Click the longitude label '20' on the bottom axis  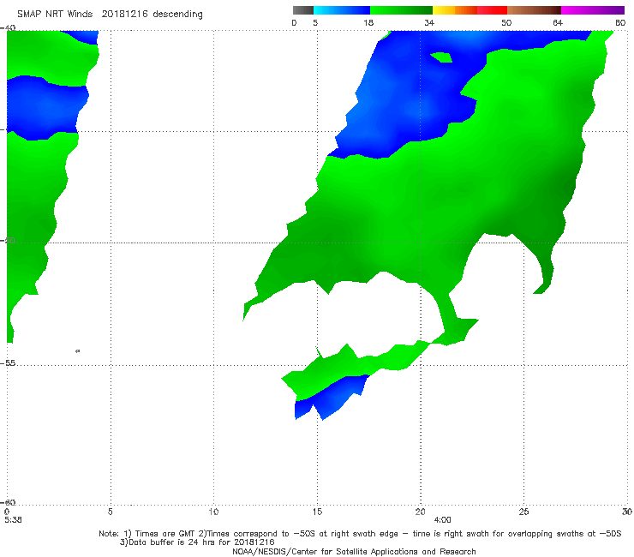[420, 512]
